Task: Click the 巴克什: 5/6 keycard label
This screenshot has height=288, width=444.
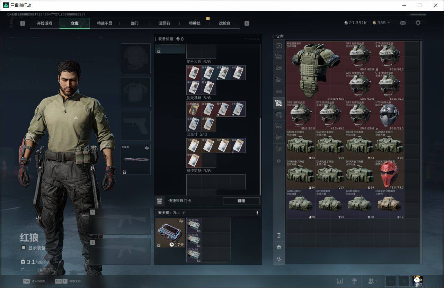Action: point(197,134)
